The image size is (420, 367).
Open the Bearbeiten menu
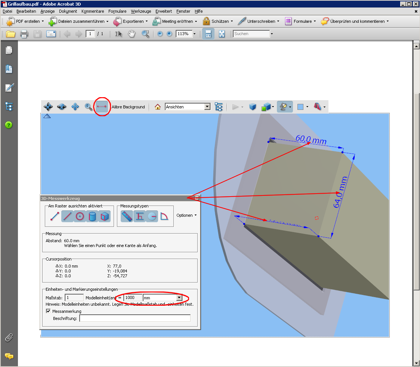coord(26,11)
